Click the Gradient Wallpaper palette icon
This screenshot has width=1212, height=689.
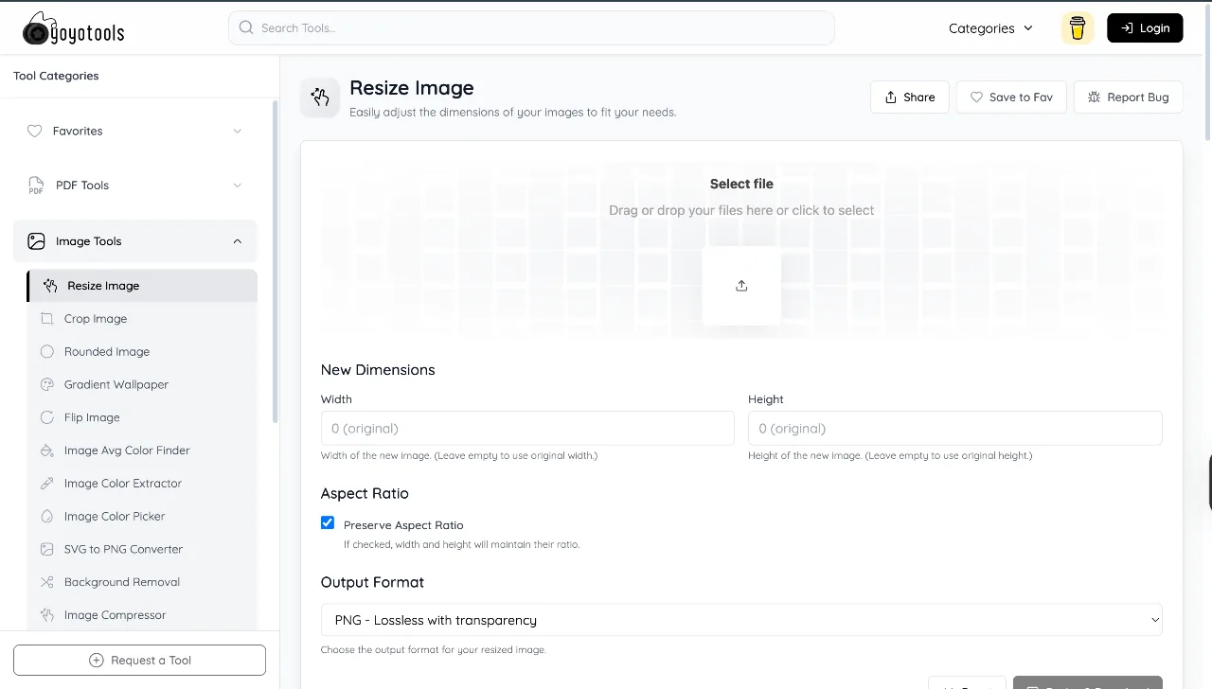coord(47,385)
